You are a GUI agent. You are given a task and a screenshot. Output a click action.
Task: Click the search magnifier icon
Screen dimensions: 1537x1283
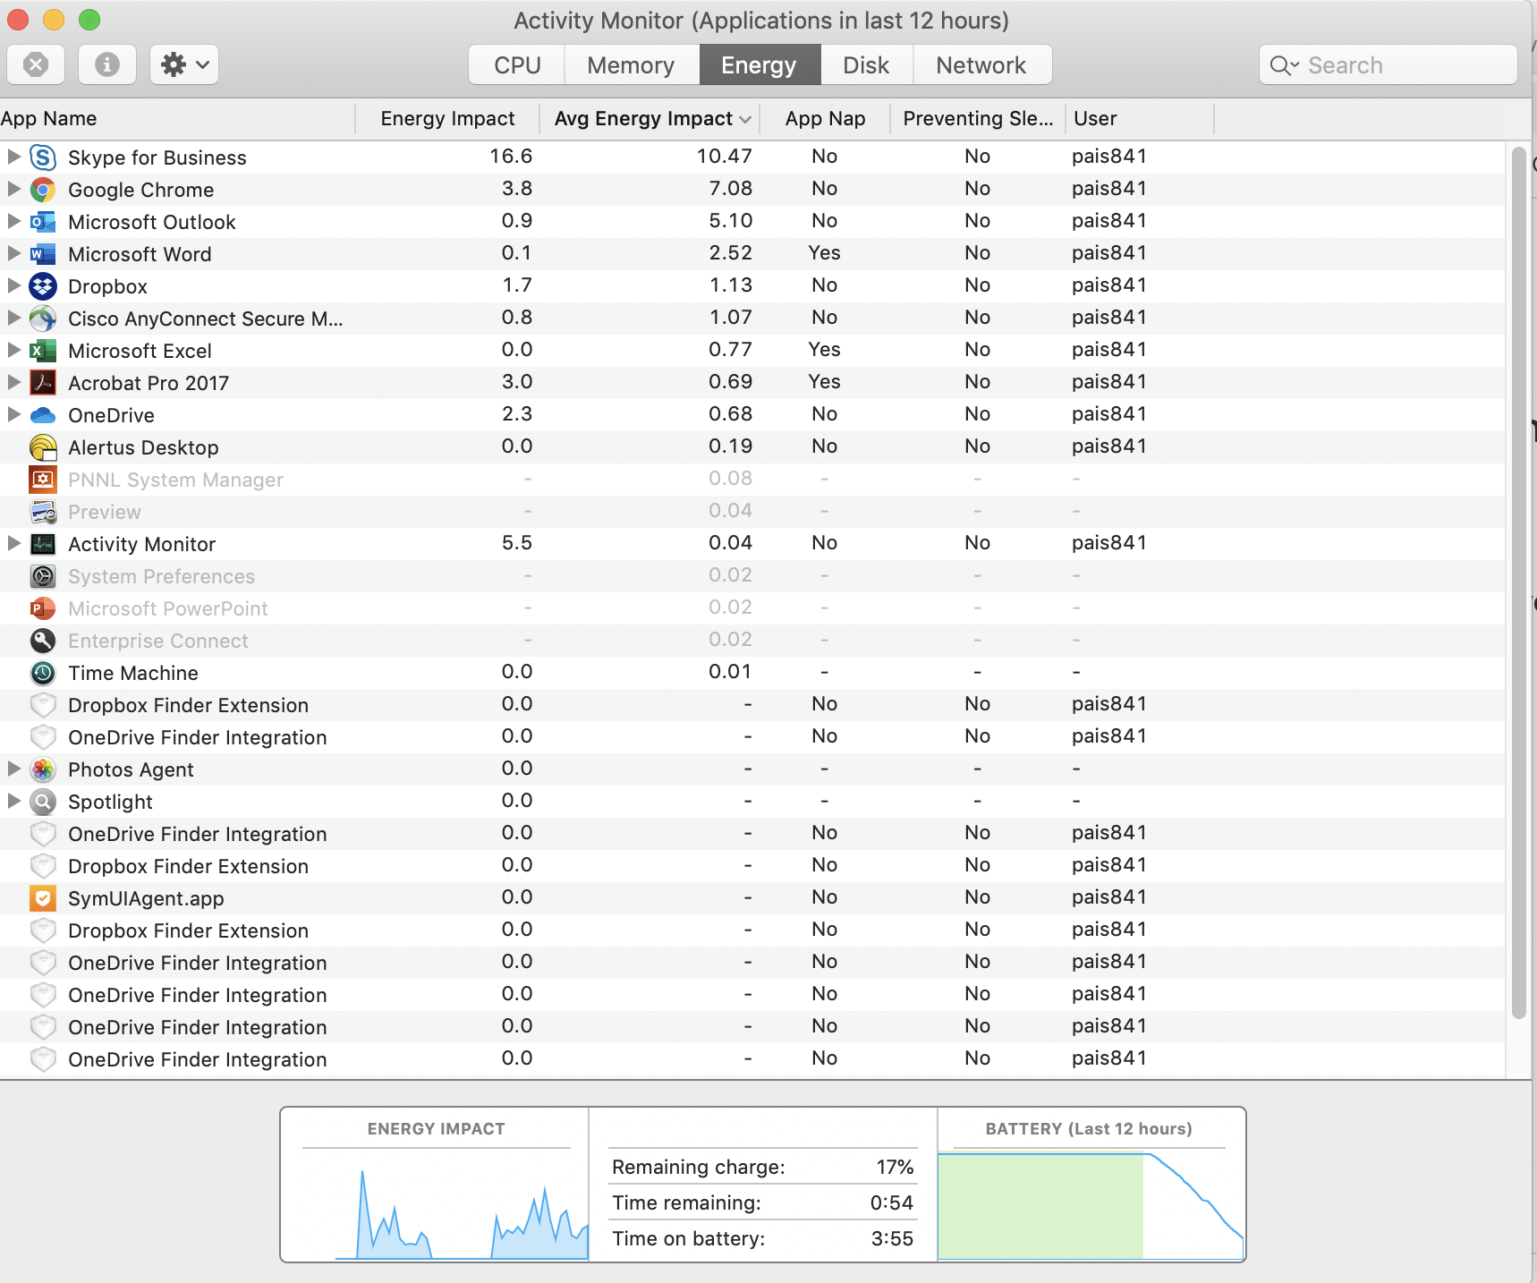click(1284, 65)
